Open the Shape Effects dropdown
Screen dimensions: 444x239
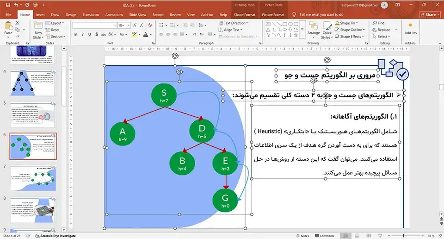pyautogui.click(x=350, y=37)
